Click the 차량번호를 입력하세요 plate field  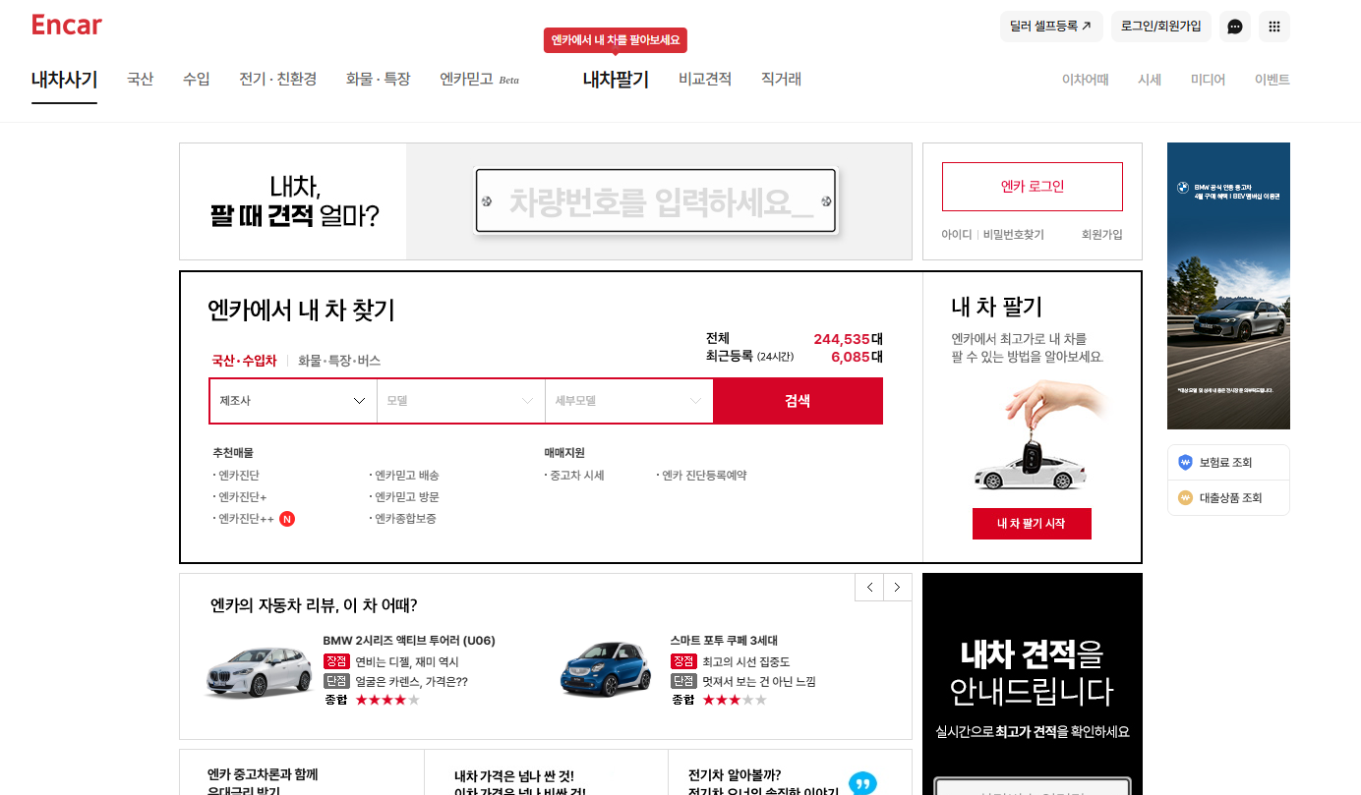(x=656, y=201)
